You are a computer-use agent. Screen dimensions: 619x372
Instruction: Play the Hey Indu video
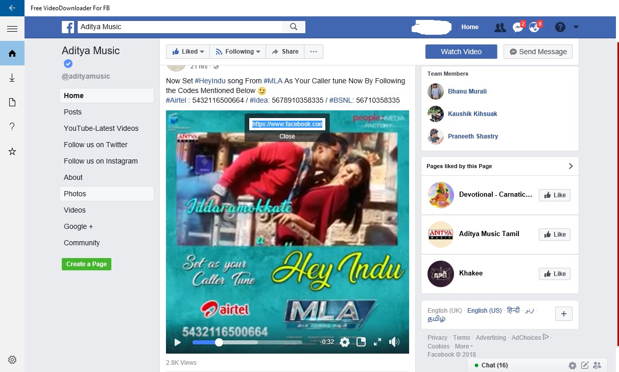177,342
